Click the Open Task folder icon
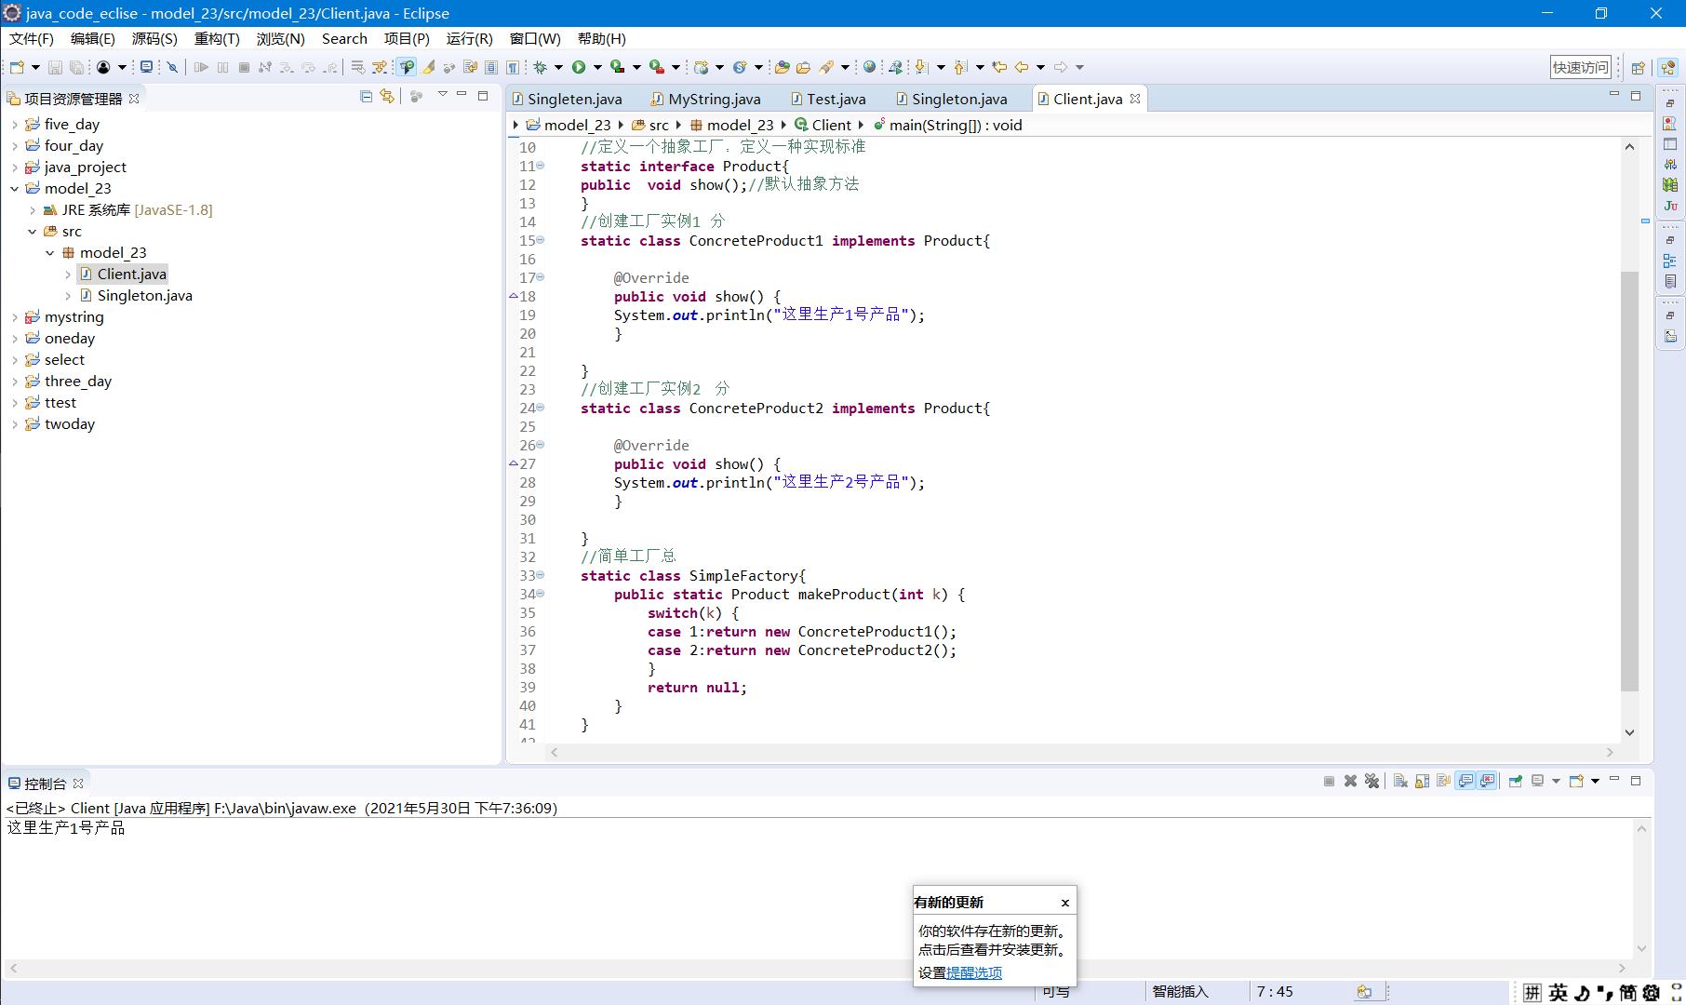Viewport: 1686px width, 1005px height. tap(803, 67)
